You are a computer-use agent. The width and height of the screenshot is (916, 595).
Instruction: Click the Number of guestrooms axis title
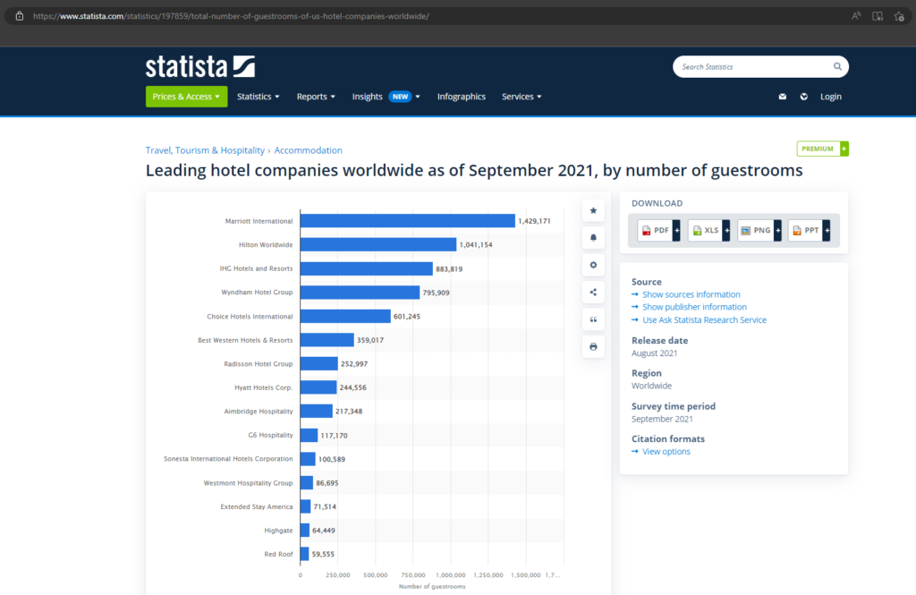click(432, 586)
